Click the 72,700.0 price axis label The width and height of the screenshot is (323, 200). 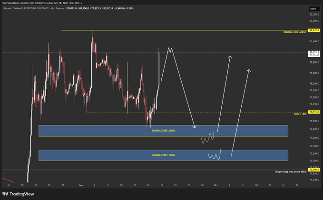click(x=314, y=161)
